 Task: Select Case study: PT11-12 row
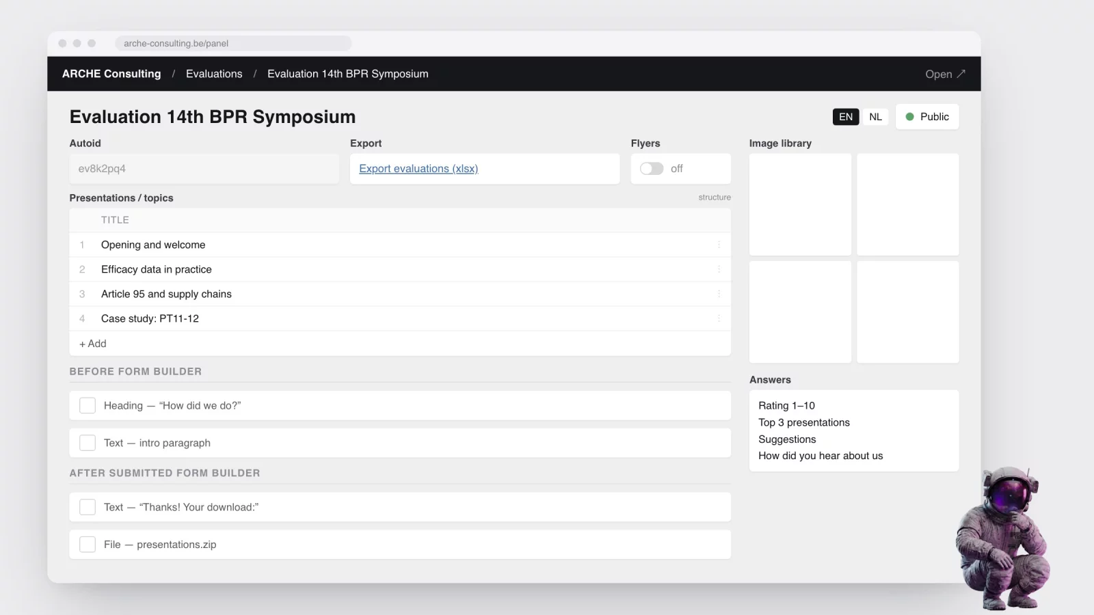[400, 318]
